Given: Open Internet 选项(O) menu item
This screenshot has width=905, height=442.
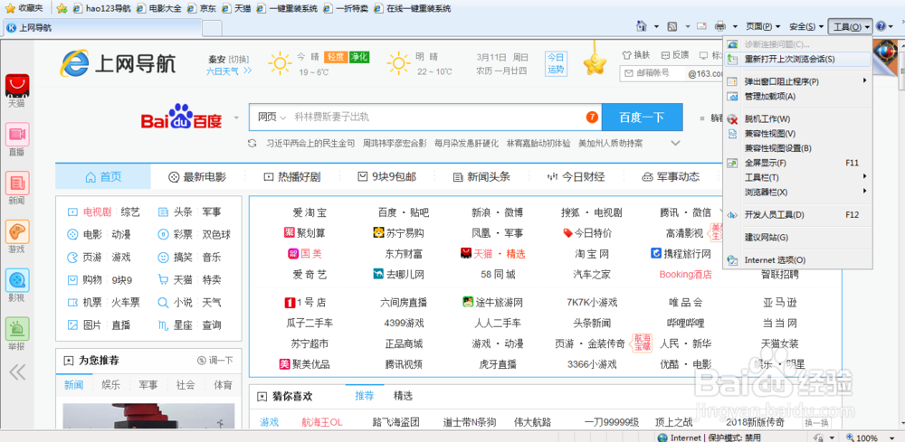Looking at the screenshot, I should click(x=797, y=260).
